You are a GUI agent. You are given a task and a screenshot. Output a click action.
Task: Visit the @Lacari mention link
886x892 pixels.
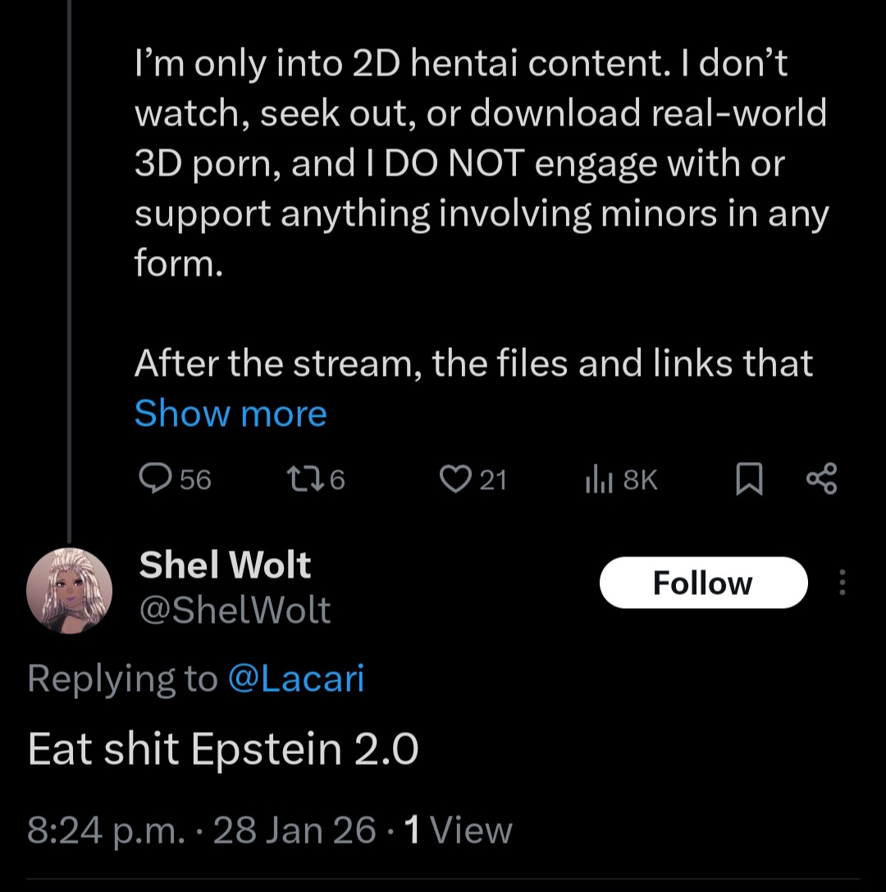click(x=295, y=678)
